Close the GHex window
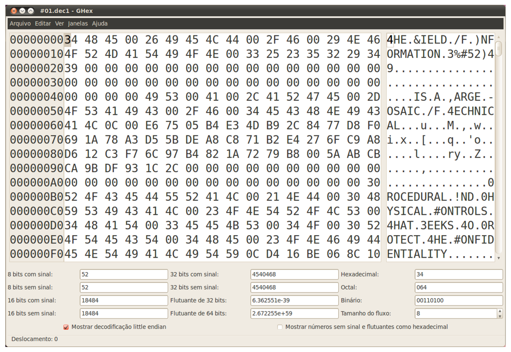 14,10
